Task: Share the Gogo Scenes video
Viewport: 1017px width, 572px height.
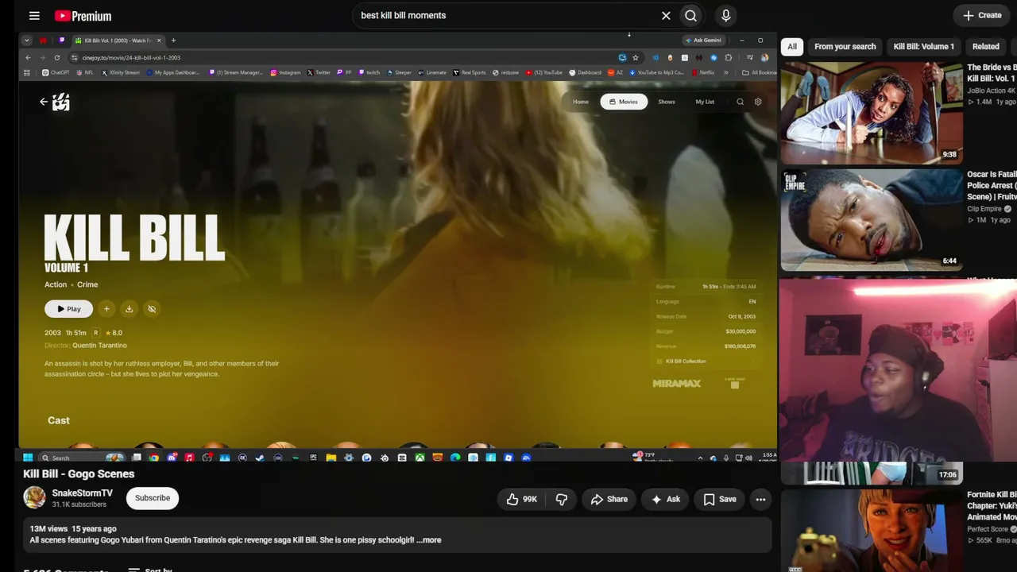Action: point(609,499)
